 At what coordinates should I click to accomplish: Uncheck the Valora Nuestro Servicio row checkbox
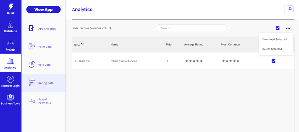tap(273, 61)
